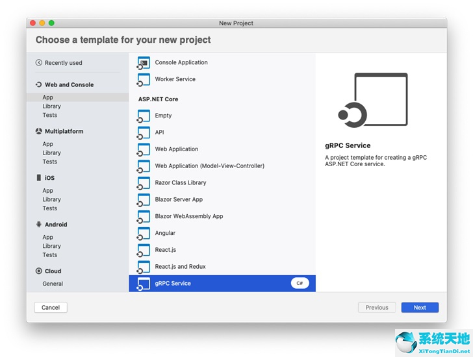This screenshot has height=357, width=473.
Task: Click the Blazor Server App icon
Action: (144, 200)
